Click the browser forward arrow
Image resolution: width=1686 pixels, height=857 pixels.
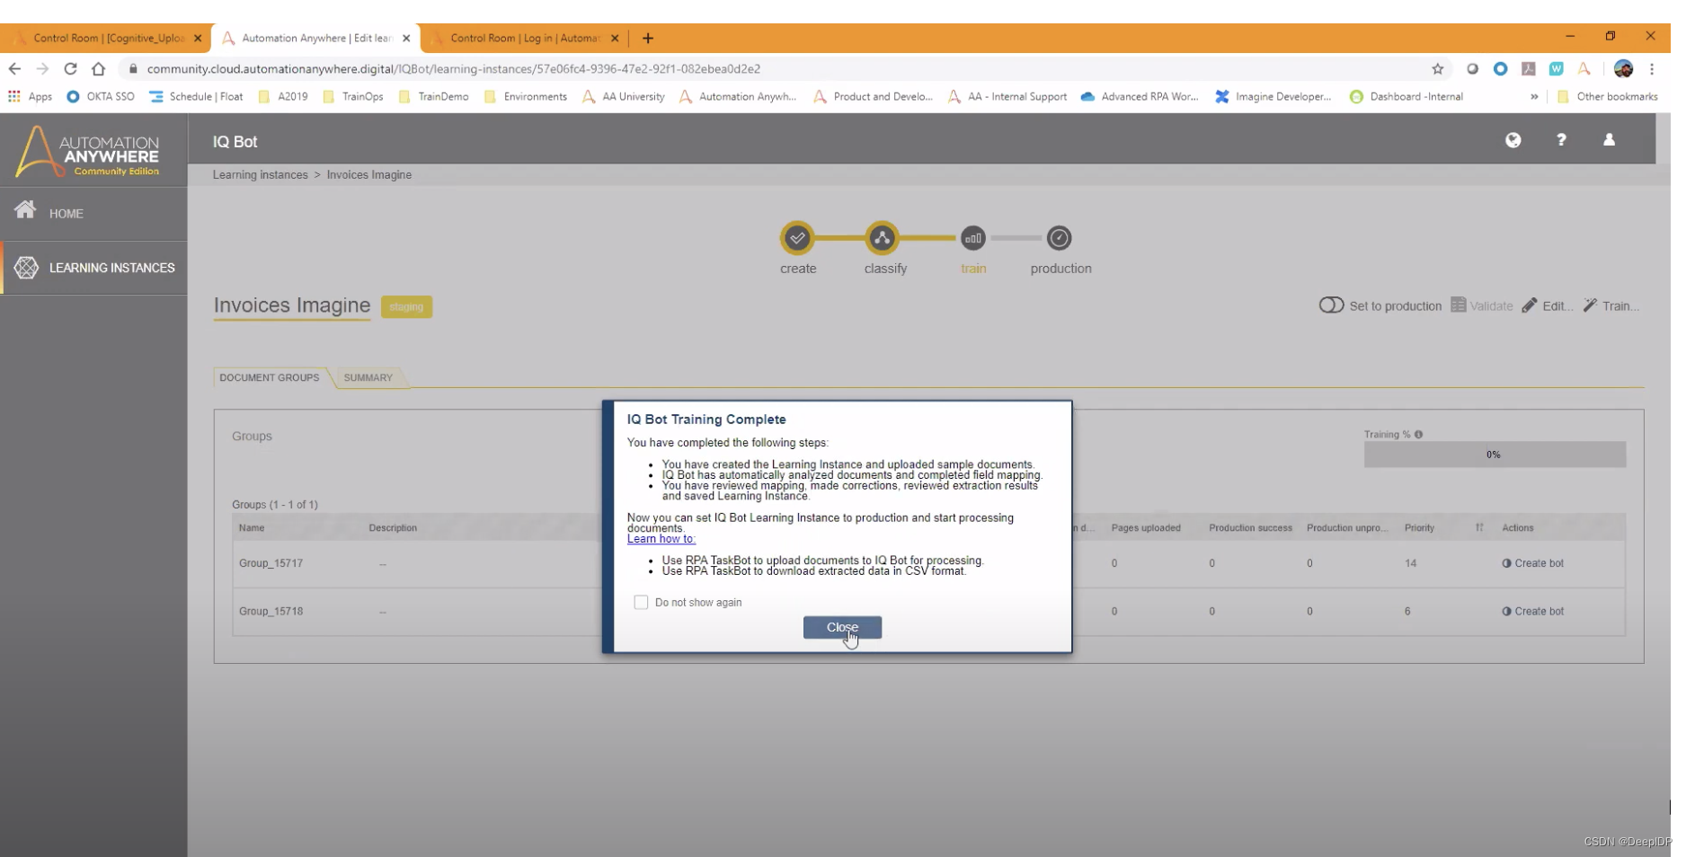coord(42,68)
